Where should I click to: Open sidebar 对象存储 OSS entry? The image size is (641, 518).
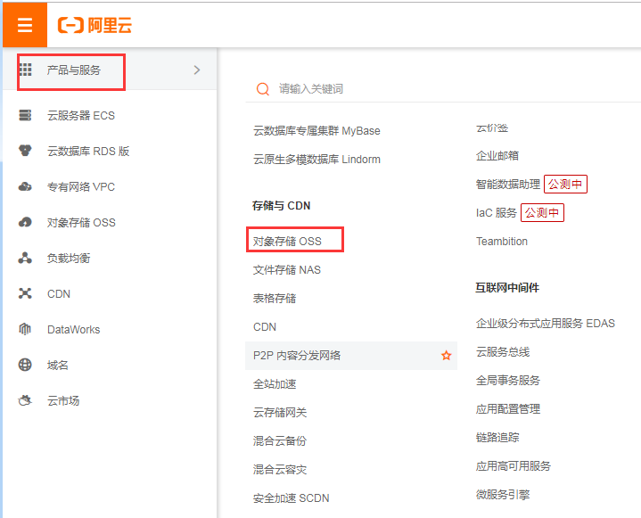[81, 222]
